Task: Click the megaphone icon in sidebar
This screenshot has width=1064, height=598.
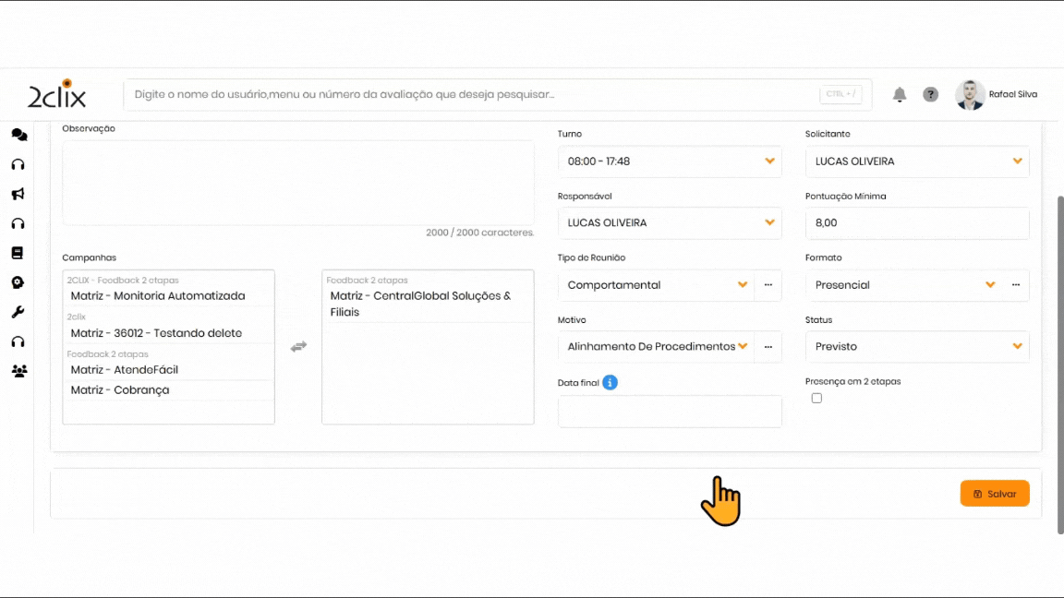Action: point(18,194)
